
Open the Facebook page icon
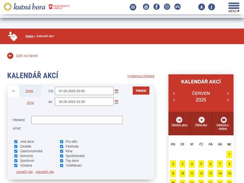(156, 7)
